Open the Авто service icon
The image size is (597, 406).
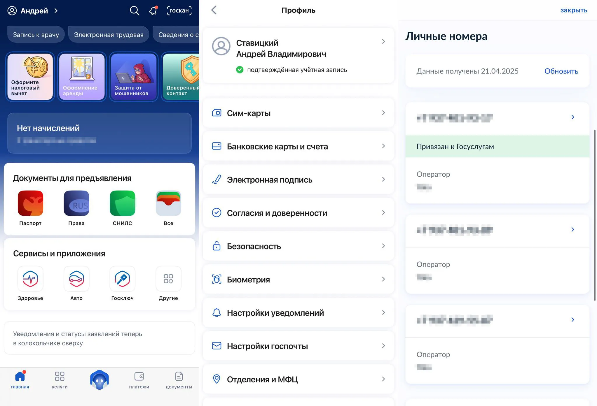(76, 279)
